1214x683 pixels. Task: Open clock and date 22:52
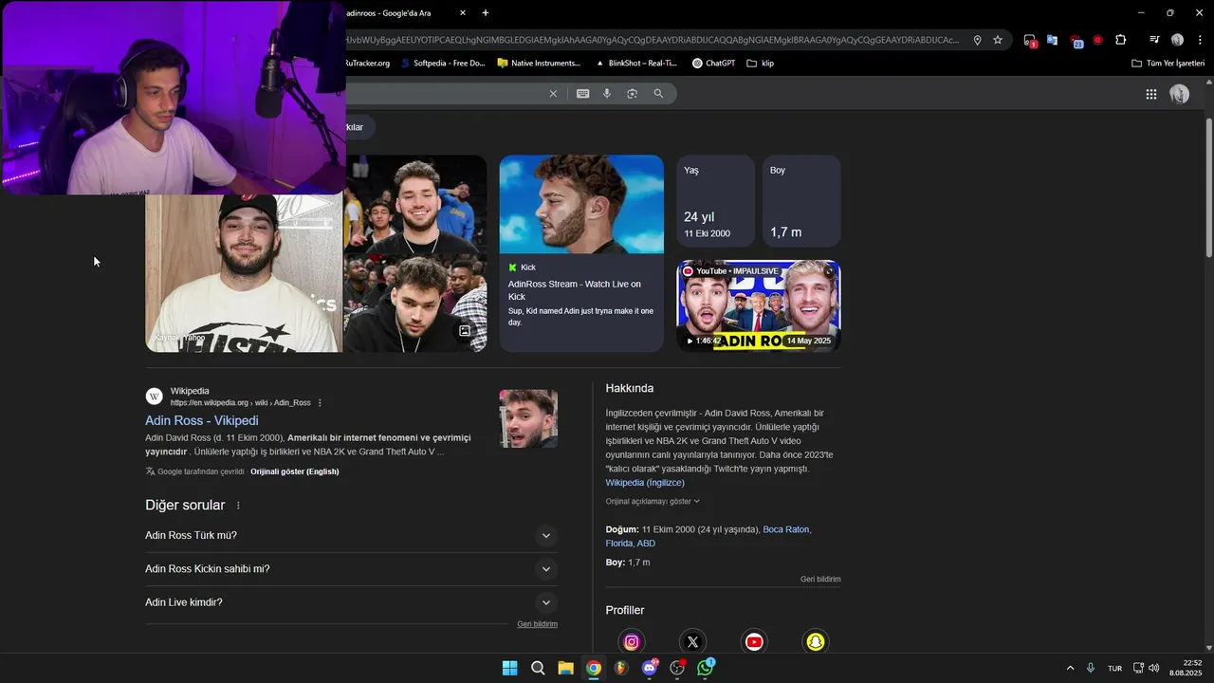click(1186, 668)
